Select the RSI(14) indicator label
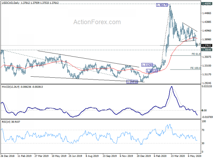 6,122
